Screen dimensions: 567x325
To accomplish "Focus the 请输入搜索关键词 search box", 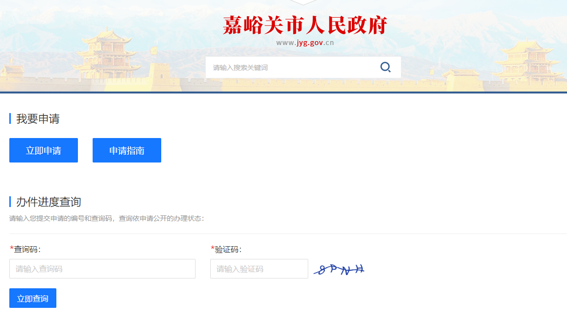I will point(292,68).
